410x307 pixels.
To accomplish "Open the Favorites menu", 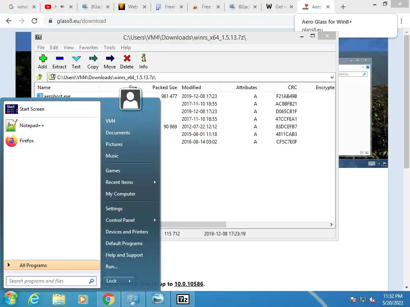I will [x=88, y=48].
